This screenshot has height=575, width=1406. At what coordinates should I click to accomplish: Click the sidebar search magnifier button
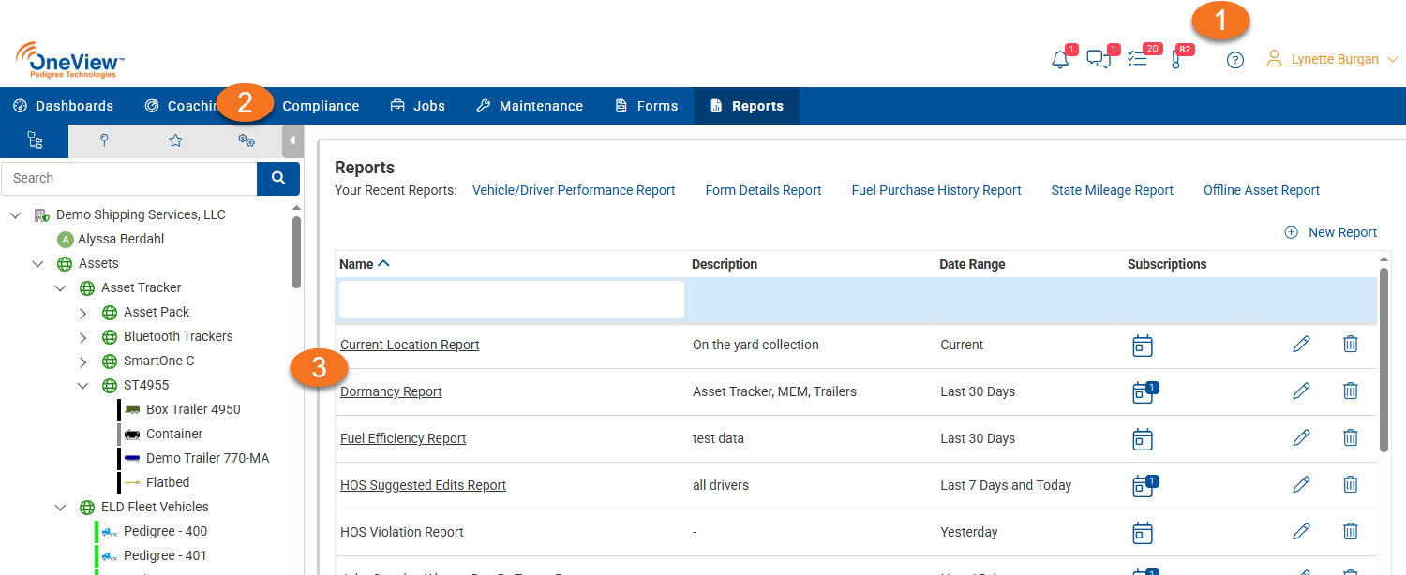(x=278, y=178)
